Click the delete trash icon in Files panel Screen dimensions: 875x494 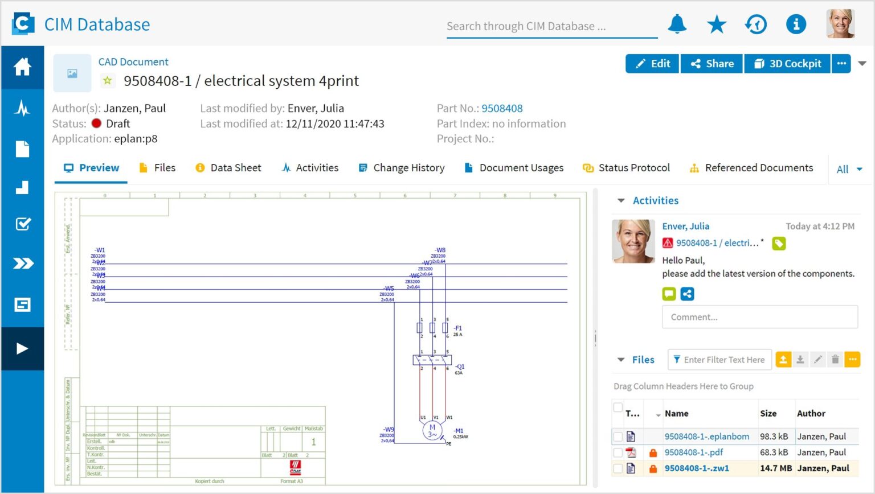[x=835, y=359]
